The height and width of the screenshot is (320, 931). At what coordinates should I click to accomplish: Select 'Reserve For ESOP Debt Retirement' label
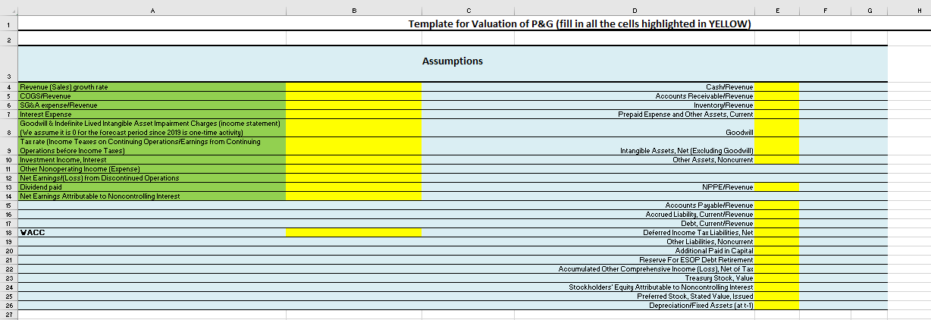[635, 260]
